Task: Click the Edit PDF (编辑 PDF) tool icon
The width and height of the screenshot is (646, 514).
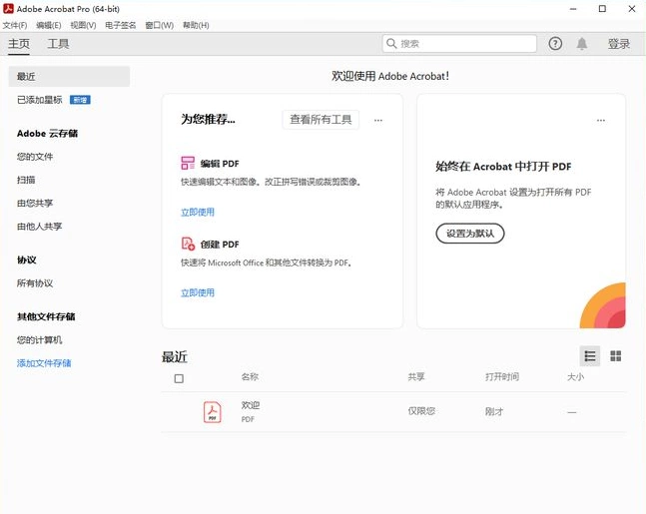Action: [x=188, y=163]
